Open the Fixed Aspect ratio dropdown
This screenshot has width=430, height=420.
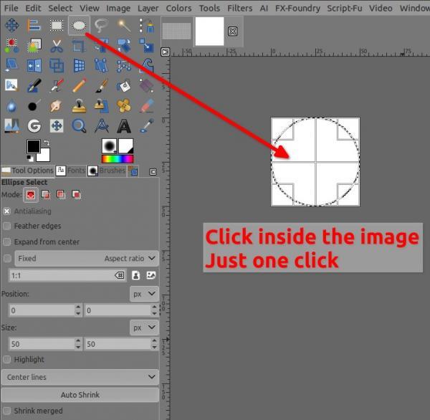87,259
